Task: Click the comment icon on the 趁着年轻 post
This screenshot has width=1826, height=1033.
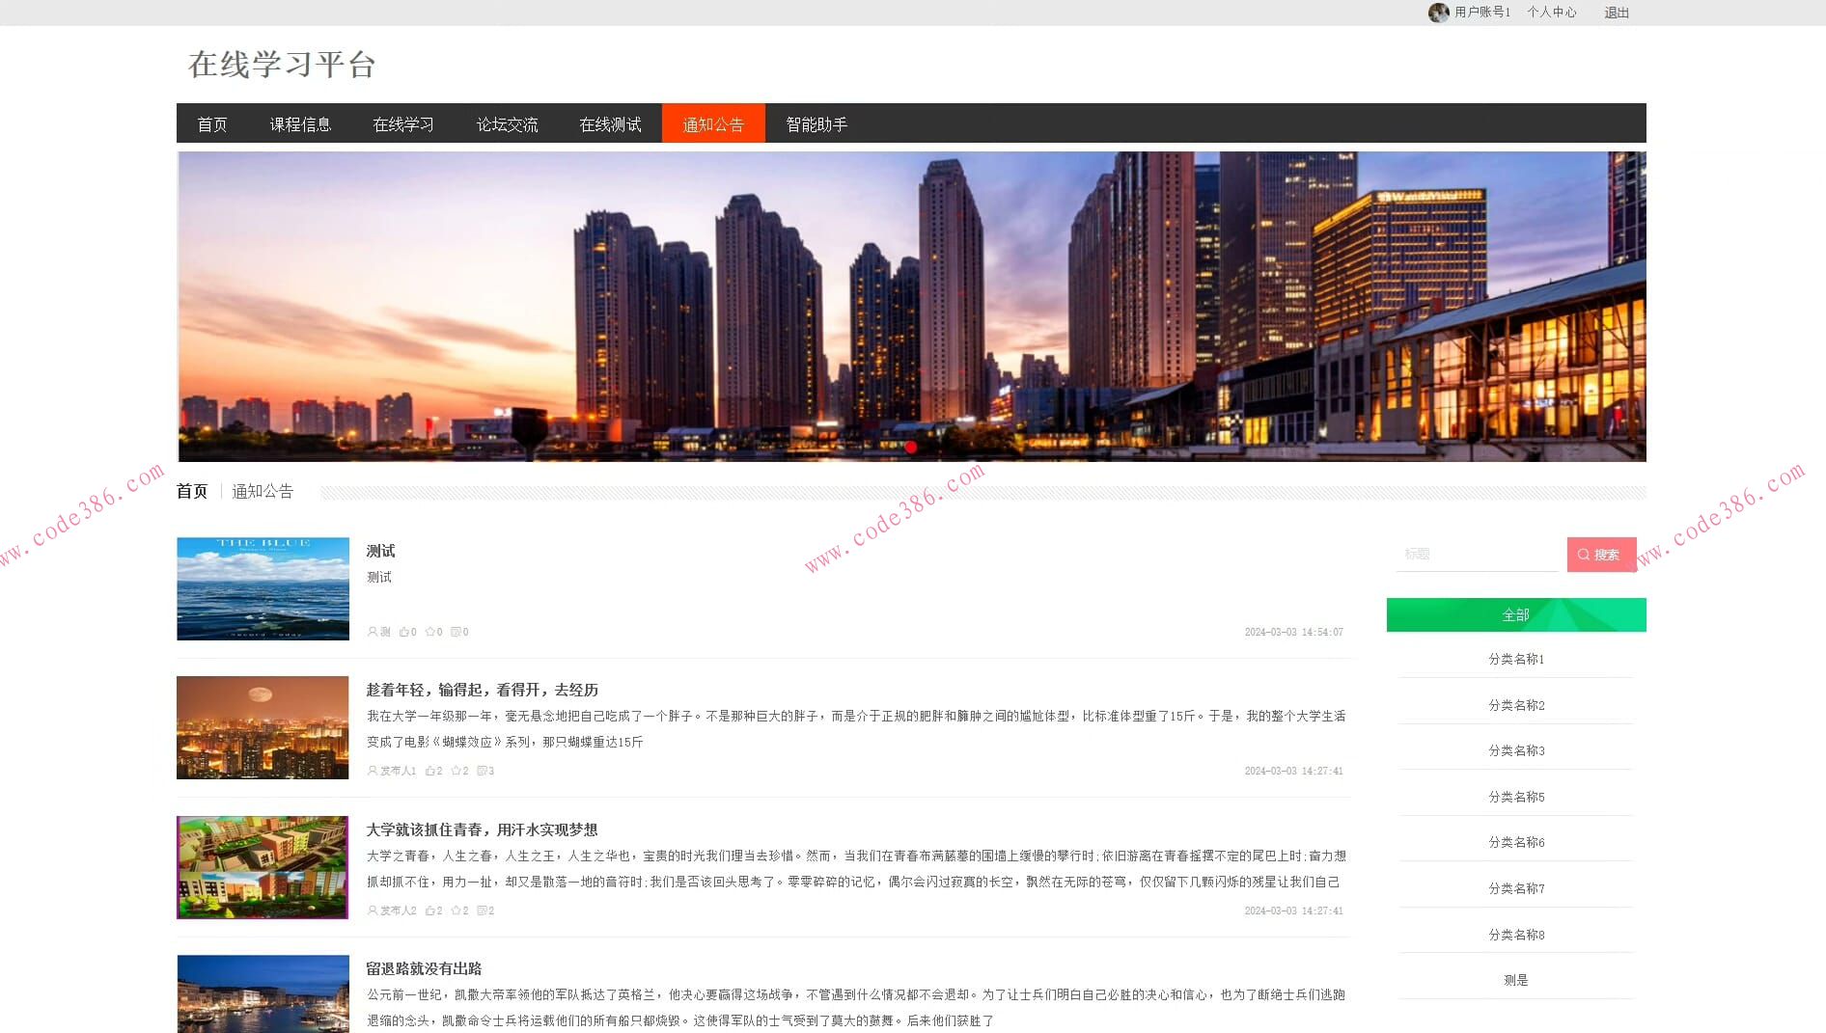Action: (482, 771)
